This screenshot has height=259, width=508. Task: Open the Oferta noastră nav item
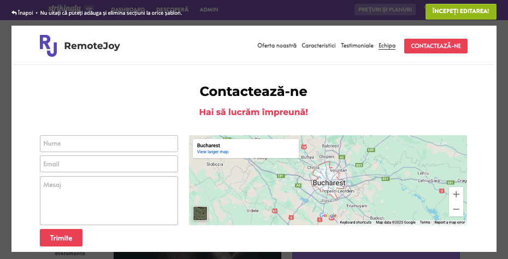[x=277, y=46]
